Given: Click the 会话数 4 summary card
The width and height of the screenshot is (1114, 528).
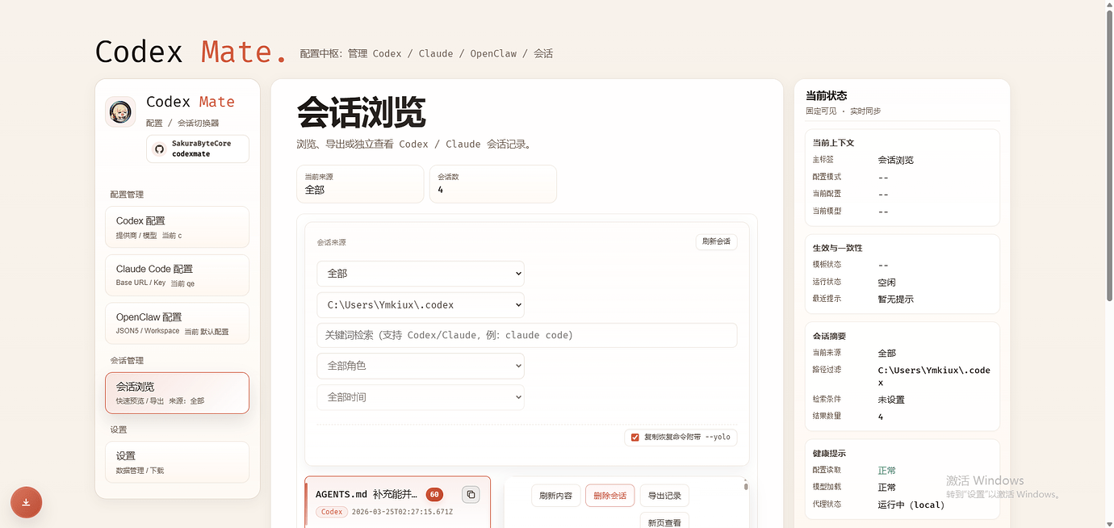Looking at the screenshot, I should [x=493, y=184].
